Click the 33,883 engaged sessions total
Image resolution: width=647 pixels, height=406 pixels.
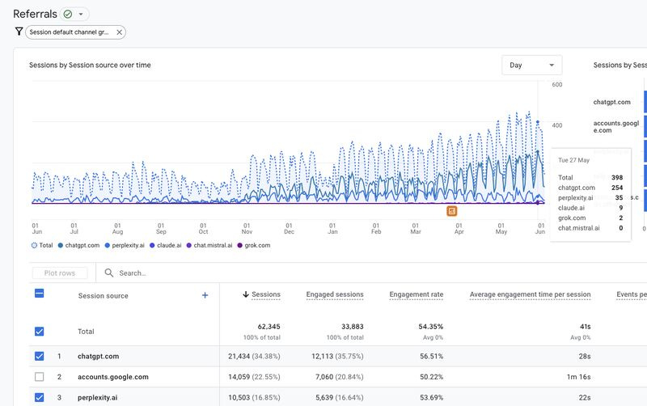(x=353, y=327)
